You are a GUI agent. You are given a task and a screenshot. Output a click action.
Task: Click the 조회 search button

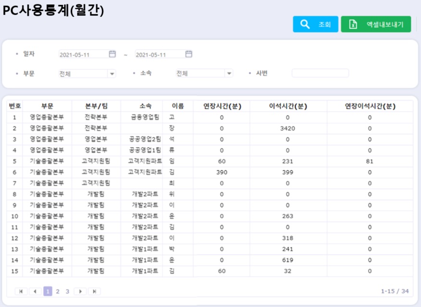[315, 24]
